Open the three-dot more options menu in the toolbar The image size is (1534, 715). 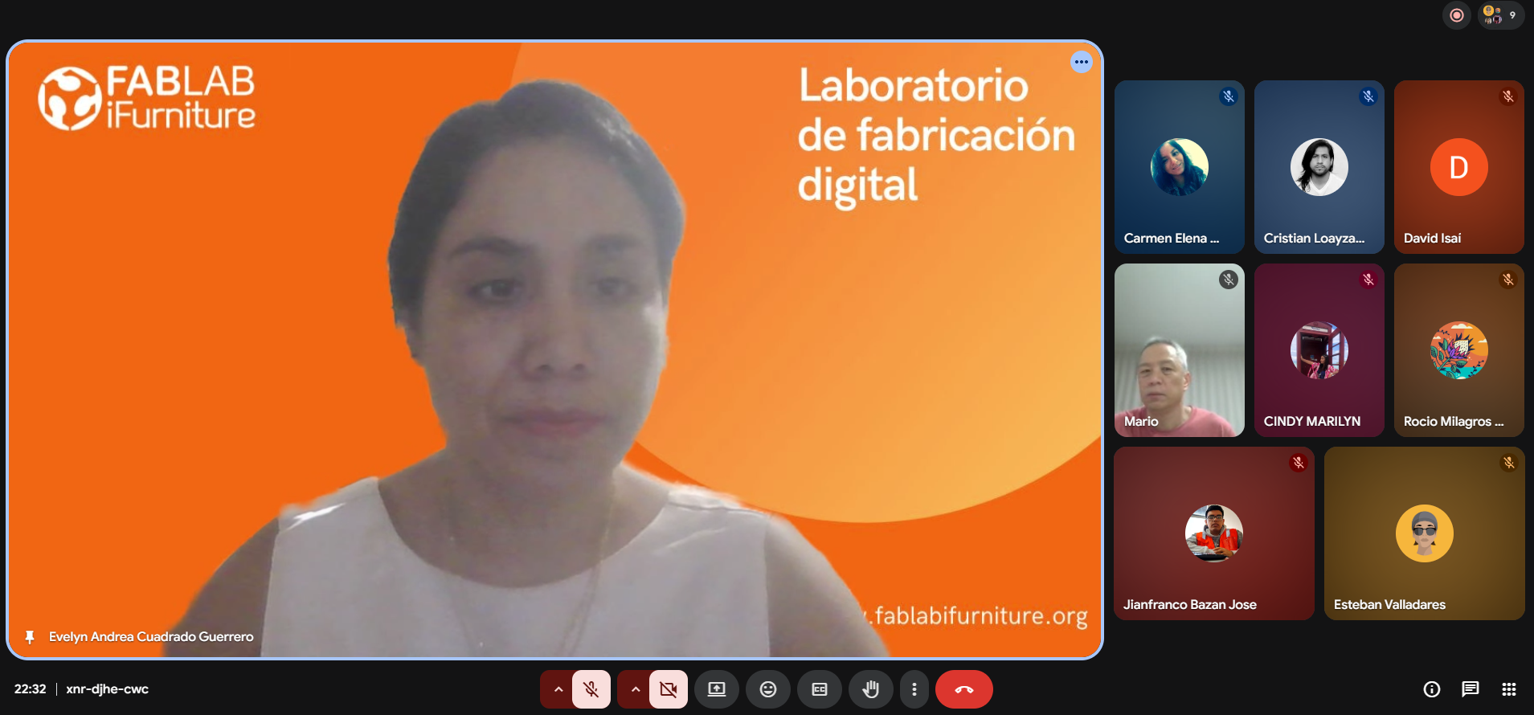pos(914,689)
